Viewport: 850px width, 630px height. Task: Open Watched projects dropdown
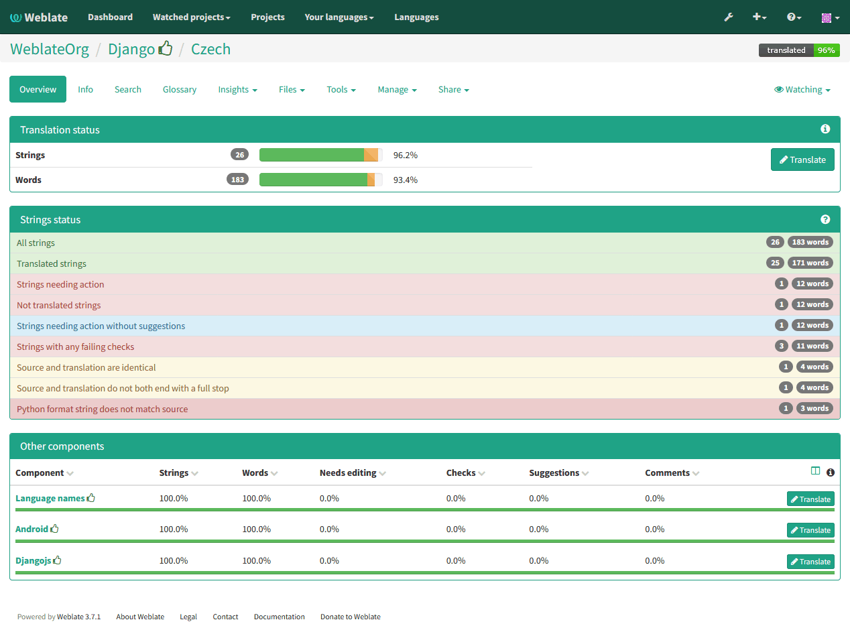192,17
